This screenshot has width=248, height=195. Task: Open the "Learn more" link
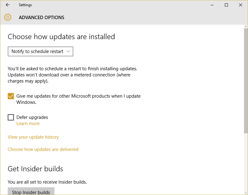click(x=28, y=123)
